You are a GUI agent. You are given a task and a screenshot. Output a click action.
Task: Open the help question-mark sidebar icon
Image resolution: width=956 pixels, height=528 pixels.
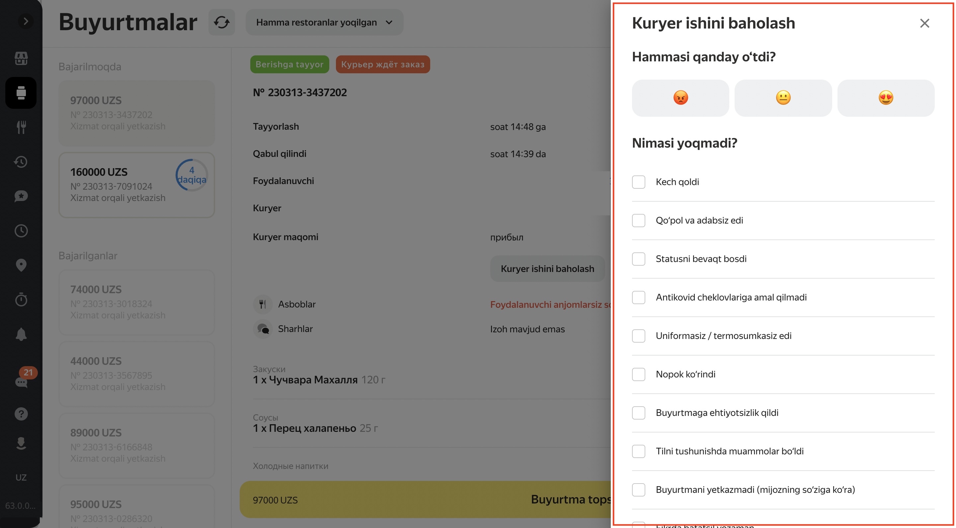pos(21,414)
